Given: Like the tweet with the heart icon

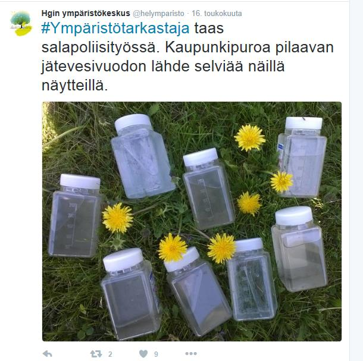Looking at the screenshot, I should pyautogui.click(x=143, y=354).
